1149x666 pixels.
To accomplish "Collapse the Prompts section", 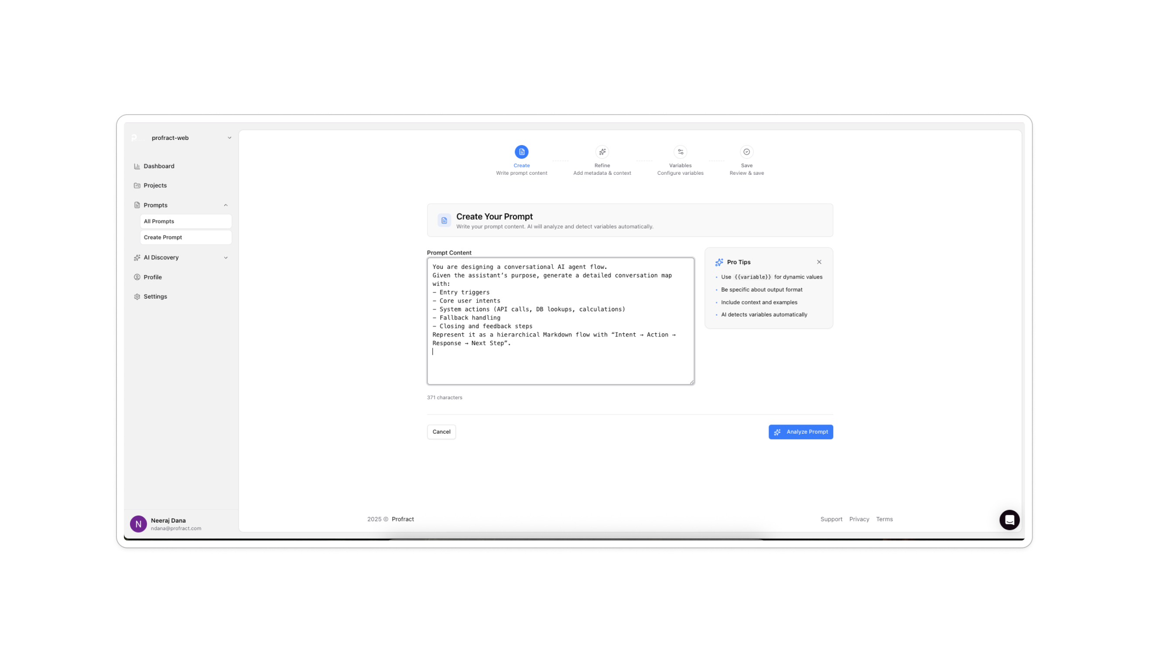I will point(226,205).
